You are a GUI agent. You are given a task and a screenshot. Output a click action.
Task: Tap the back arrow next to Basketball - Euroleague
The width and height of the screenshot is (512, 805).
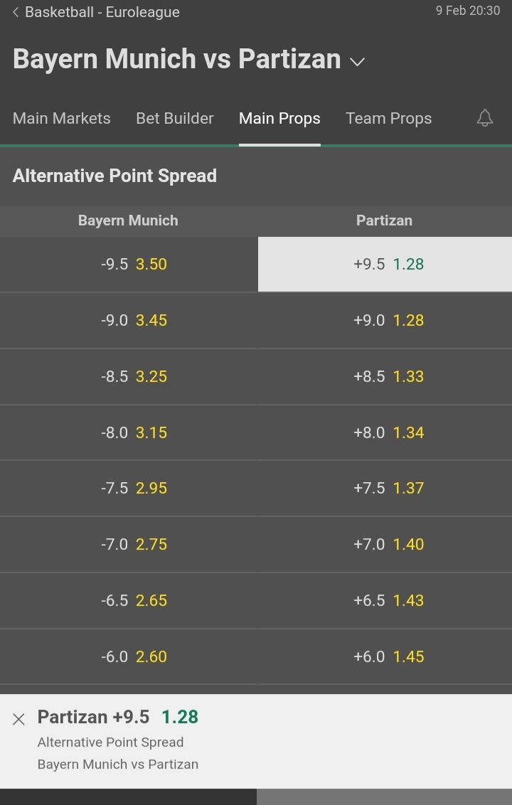[16, 12]
